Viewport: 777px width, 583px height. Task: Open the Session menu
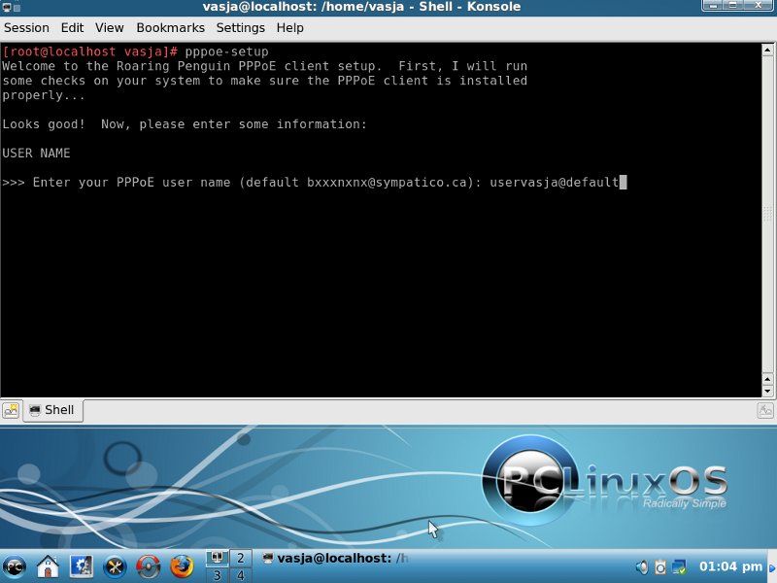coord(26,28)
